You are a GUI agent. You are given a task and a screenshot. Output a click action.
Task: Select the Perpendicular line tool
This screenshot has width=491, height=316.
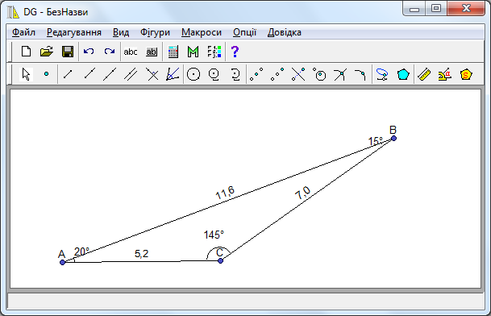(152, 74)
